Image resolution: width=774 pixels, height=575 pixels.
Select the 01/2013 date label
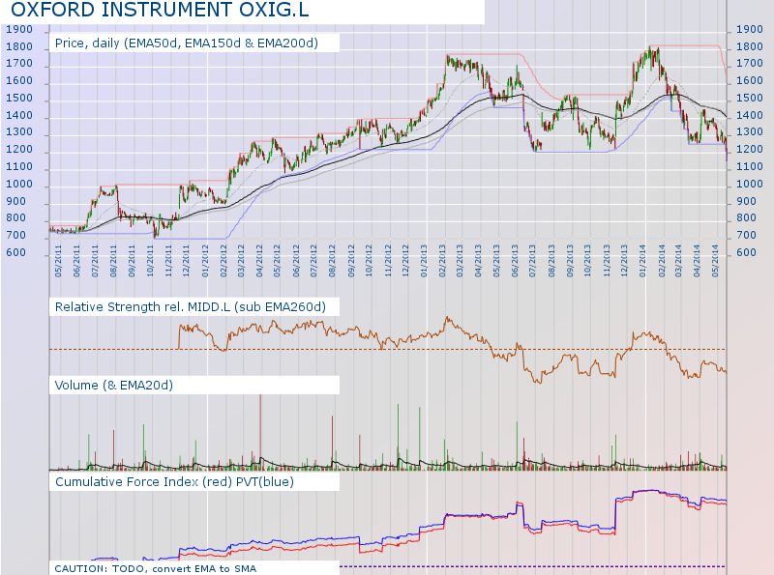point(424,261)
